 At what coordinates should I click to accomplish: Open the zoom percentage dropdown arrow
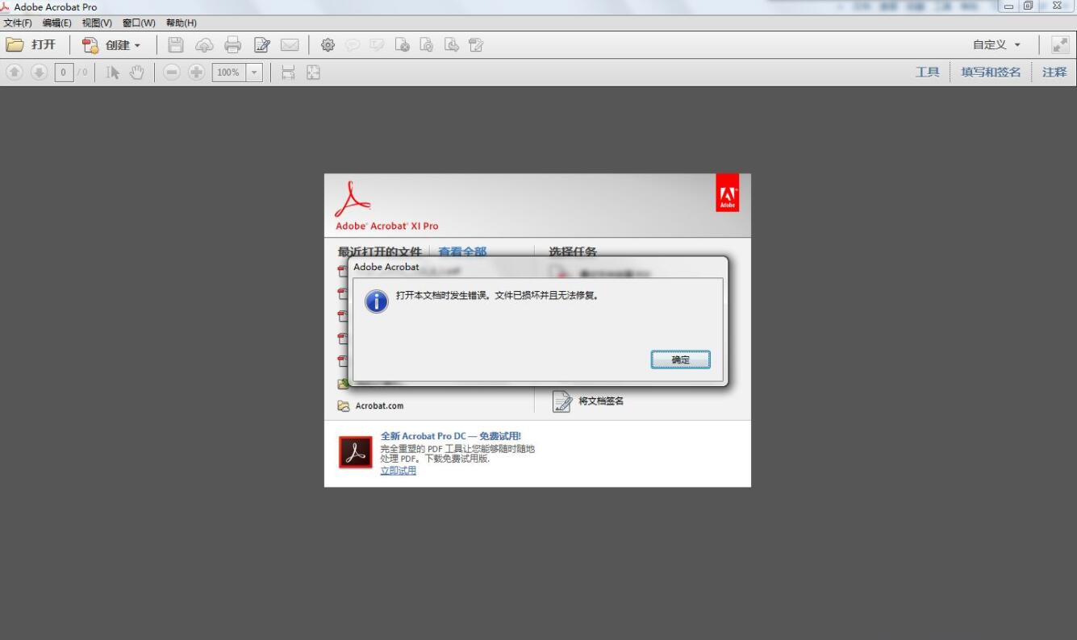click(255, 73)
